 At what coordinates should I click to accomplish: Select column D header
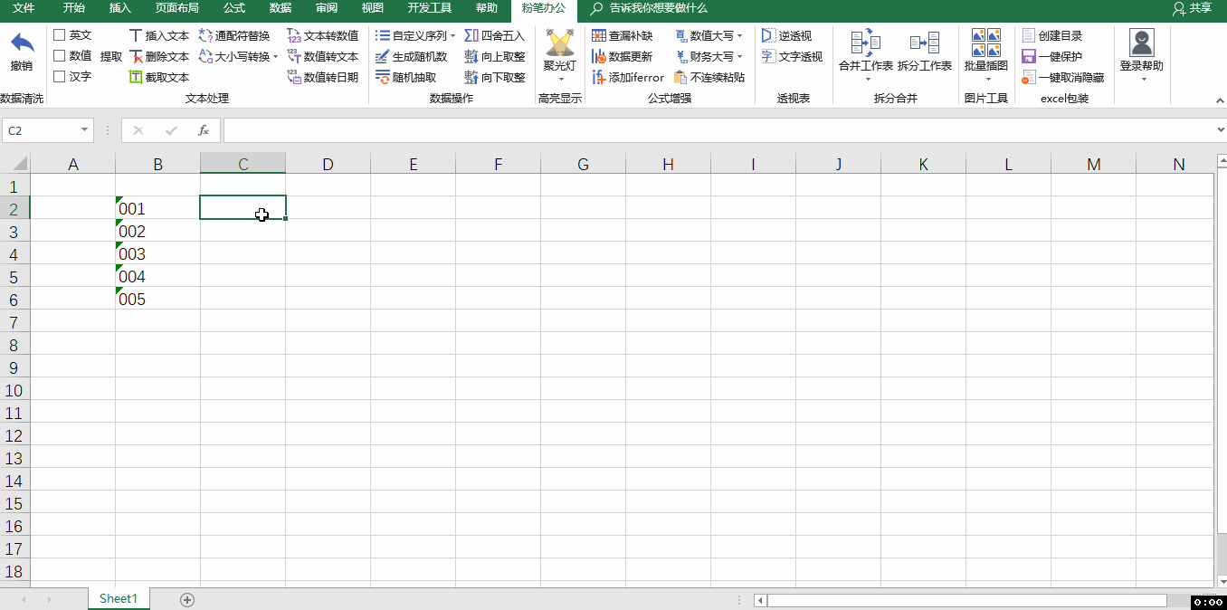[x=328, y=164]
